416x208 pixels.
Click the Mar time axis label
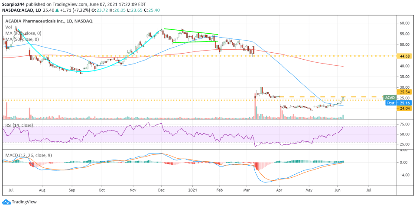247,190
